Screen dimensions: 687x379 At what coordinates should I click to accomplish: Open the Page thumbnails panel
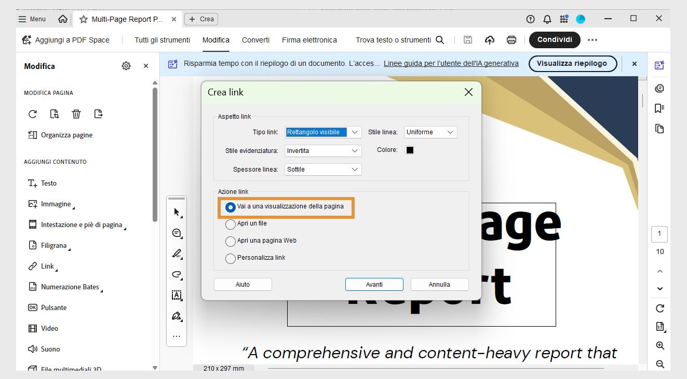(x=659, y=129)
